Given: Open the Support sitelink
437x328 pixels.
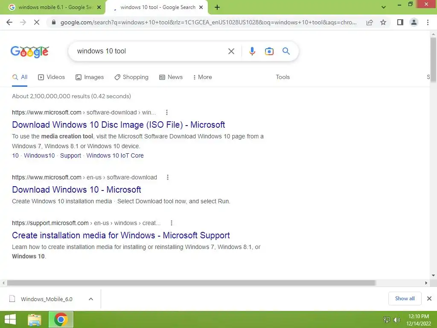Looking at the screenshot, I should pyautogui.click(x=70, y=155).
